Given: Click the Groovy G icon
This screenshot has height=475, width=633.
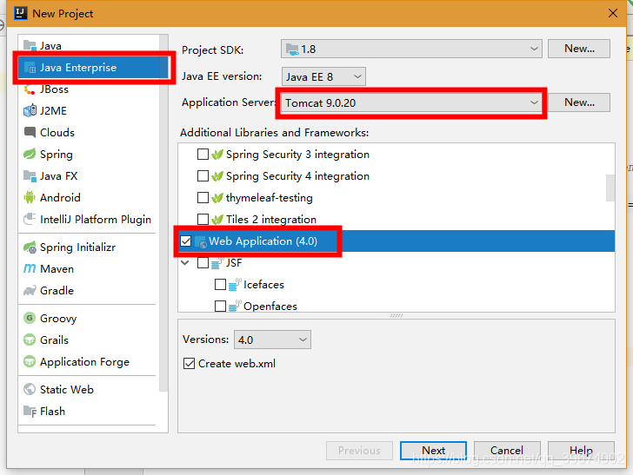Looking at the screenshot, I should tap(30, 318).
